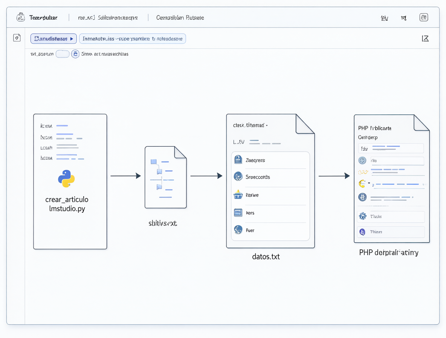Click the rito field in the PHP document
Screen dimensions: 446x338
(397, 161)
